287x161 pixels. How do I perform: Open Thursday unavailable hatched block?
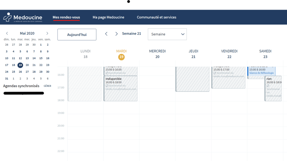pos(192,79)
